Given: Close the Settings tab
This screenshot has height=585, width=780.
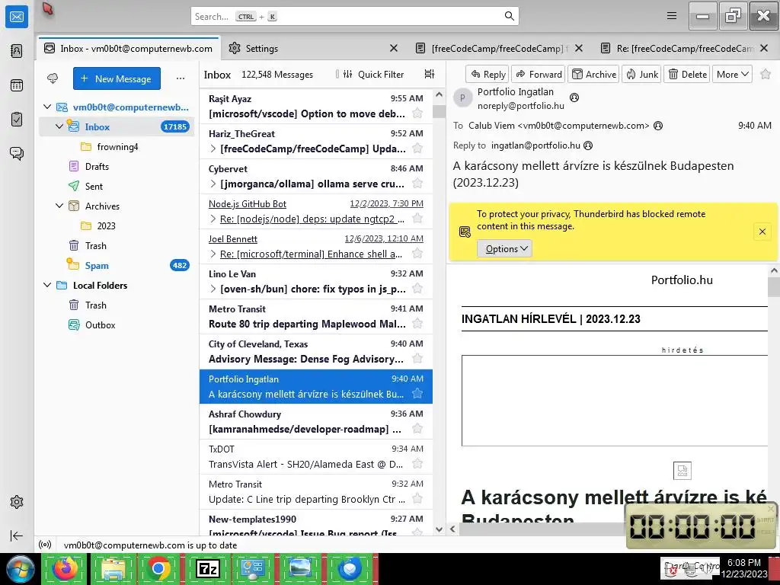Looking at the screenshot, I should (394, 48).
